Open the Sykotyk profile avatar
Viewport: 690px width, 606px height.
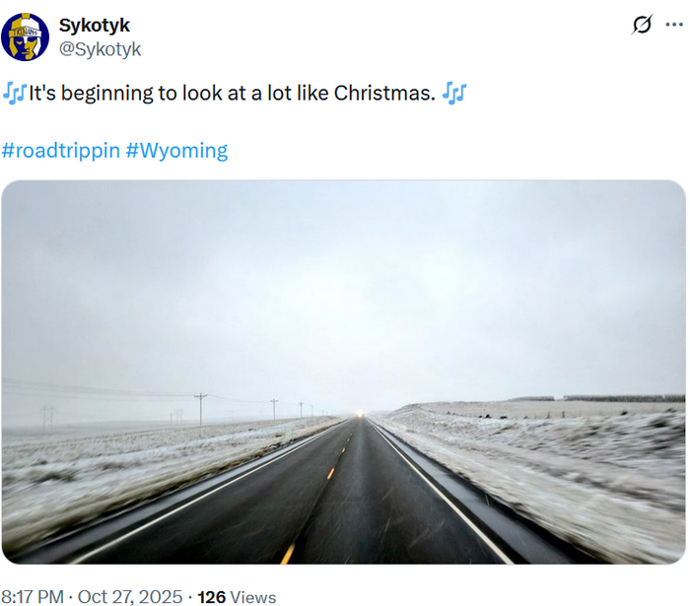[26, 37]
